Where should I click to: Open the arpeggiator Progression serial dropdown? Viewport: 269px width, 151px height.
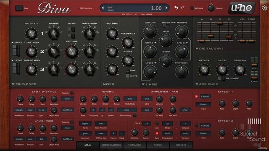click(167, 133)
